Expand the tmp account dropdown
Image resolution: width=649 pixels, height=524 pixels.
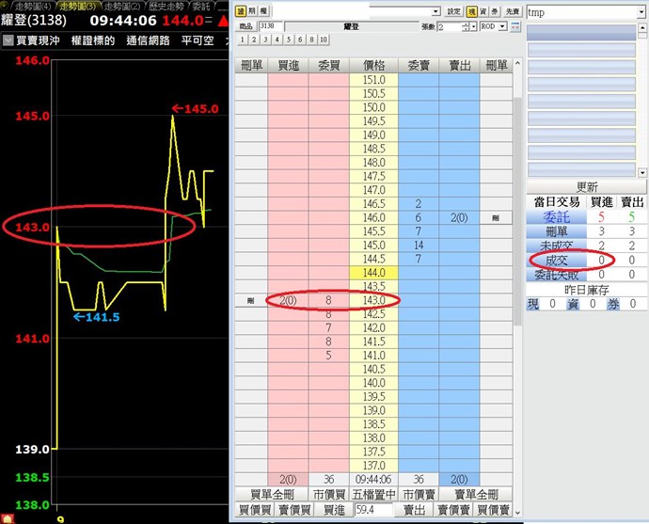coord(641,12)
